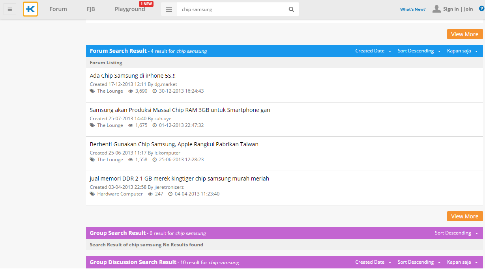485x270 pixels.
Task: Click author jieretronizerz
Action: click(169, 187)
